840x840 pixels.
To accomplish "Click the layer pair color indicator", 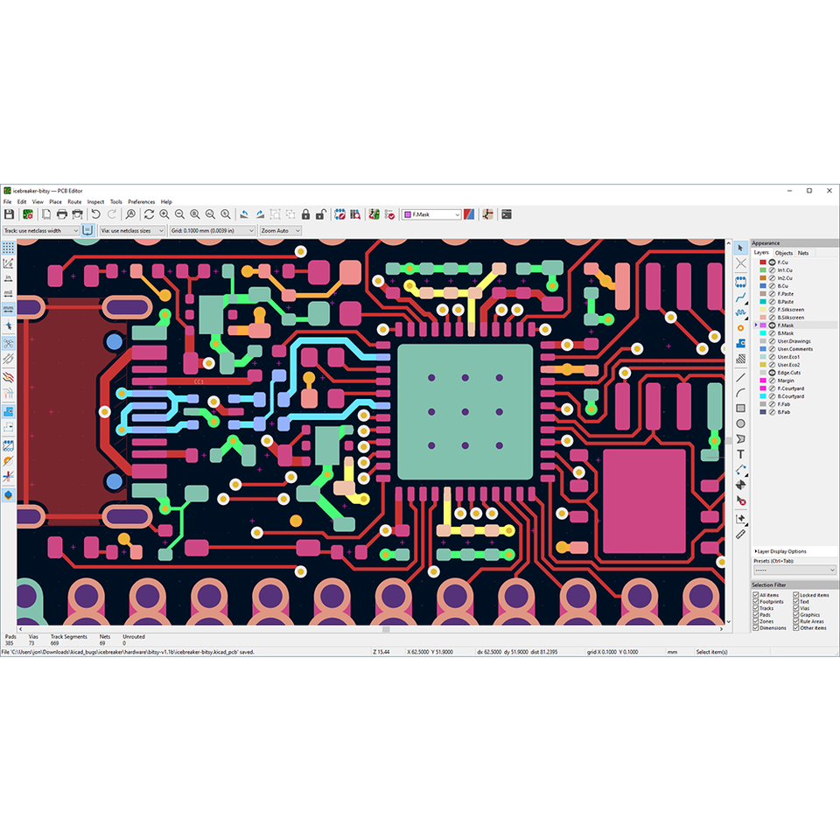I will (469, 214).
